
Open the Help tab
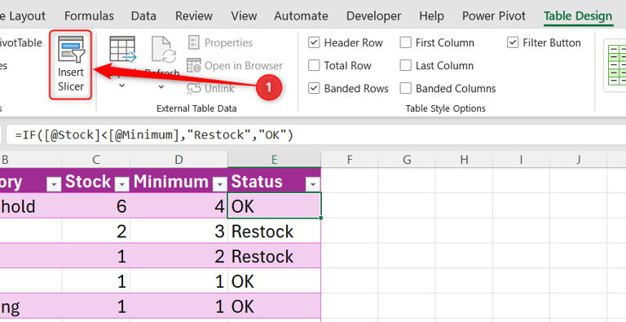tap(431, 16)
